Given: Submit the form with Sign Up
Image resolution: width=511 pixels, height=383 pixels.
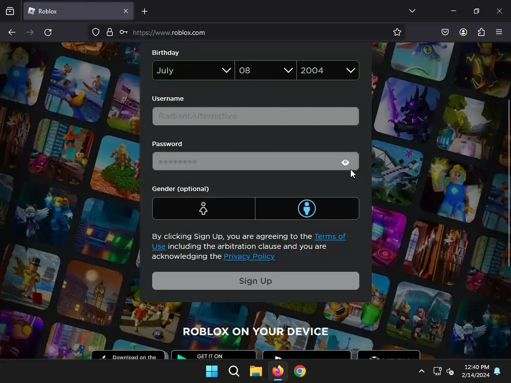Looking at the screenshot, I should [x=255, y=281].
